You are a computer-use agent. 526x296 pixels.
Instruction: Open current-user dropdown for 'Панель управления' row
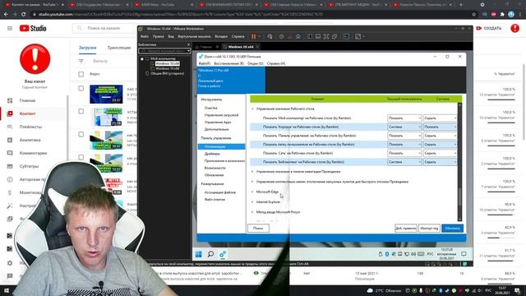click(404, 136)
